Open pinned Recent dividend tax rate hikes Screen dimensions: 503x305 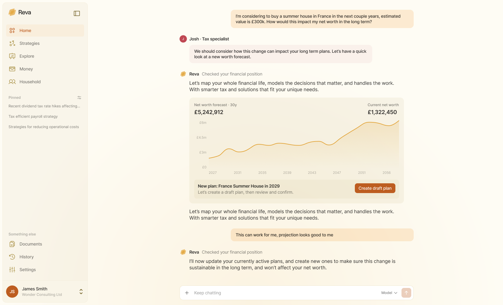(45, 106)
